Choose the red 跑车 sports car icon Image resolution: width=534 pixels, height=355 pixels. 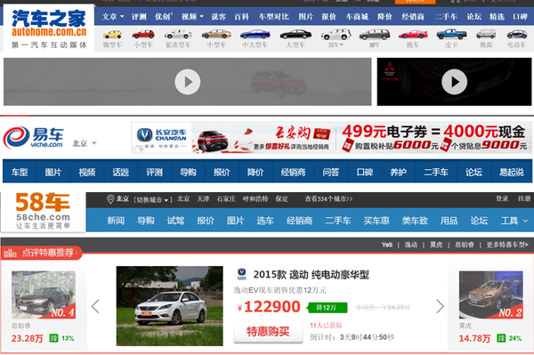click(x=413, y=35)
